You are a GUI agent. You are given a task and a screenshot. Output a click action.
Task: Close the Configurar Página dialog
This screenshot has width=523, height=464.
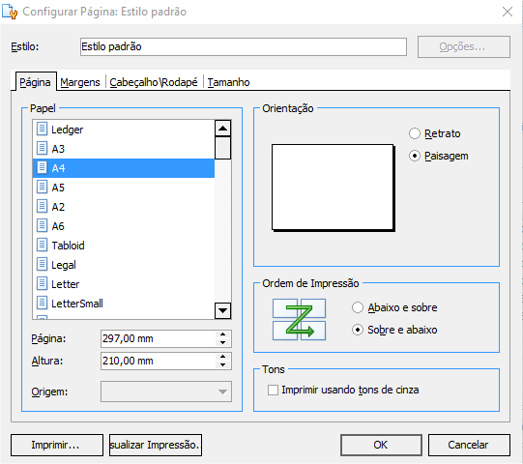tap(508, 12)
